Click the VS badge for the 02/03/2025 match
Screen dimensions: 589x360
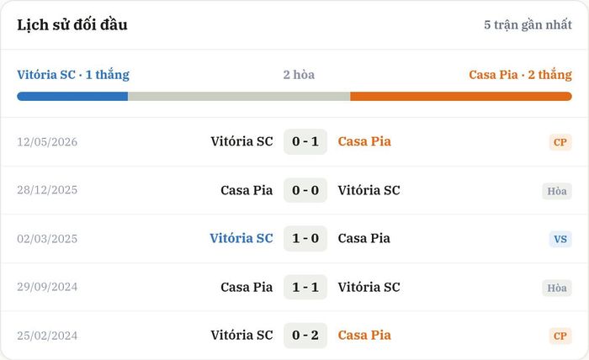pos(560,239)
